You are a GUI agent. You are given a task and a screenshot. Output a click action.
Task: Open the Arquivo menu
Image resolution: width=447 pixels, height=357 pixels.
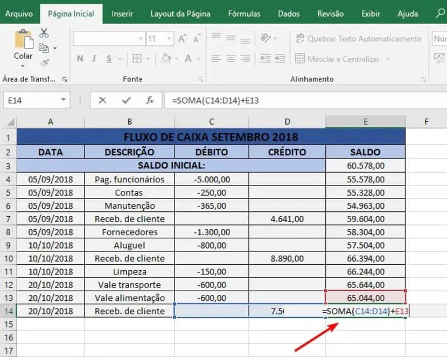pyautogui.click(x=19, y=14)
